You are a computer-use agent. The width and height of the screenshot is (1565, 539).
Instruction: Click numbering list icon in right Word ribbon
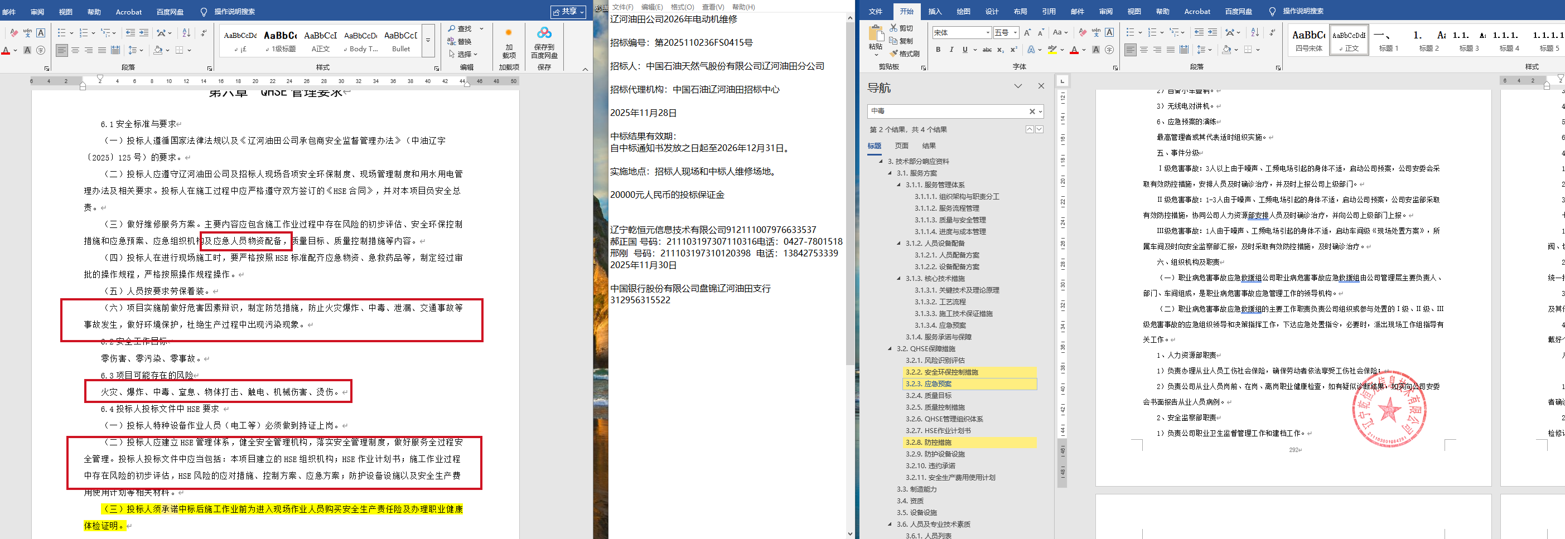(x=1152, y=32)
